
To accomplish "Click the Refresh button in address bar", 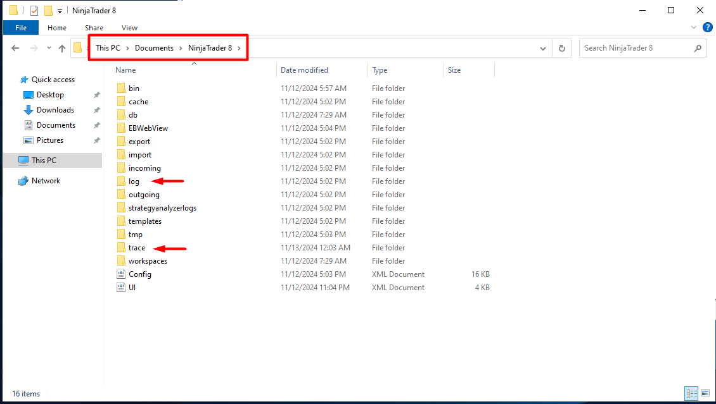I will (x=561, y=48).
